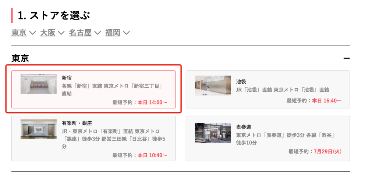This screenshot has height=176, width=368.
Task: Click the chevron next to 大阪
Action: 61,33
